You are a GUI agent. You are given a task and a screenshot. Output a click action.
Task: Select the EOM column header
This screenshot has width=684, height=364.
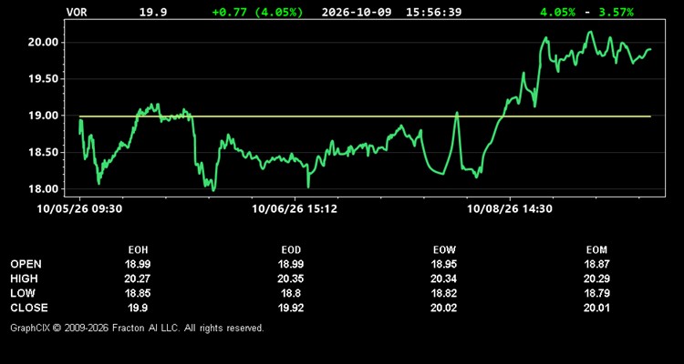(596, 250)
